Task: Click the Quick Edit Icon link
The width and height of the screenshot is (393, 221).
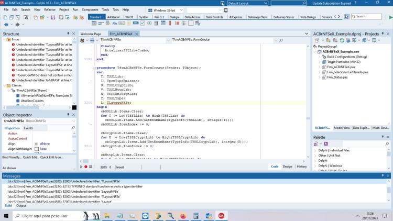Action: click(52, 157)
